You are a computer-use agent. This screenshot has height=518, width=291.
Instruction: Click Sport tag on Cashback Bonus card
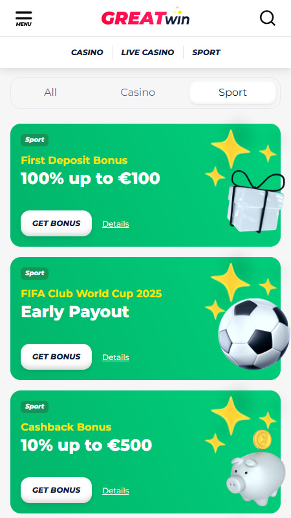35,407
